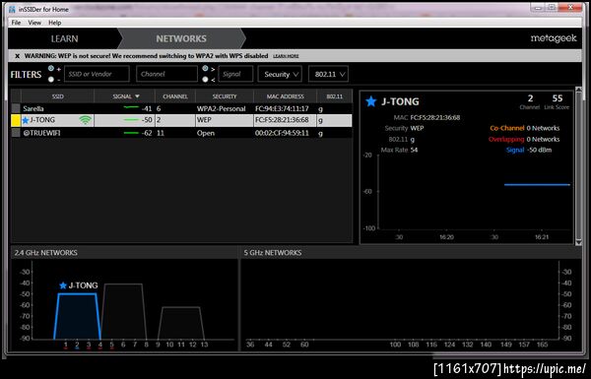591x379 pixels.
Task: Click the LEARN MORE link in warning
Action: [286, 56]
